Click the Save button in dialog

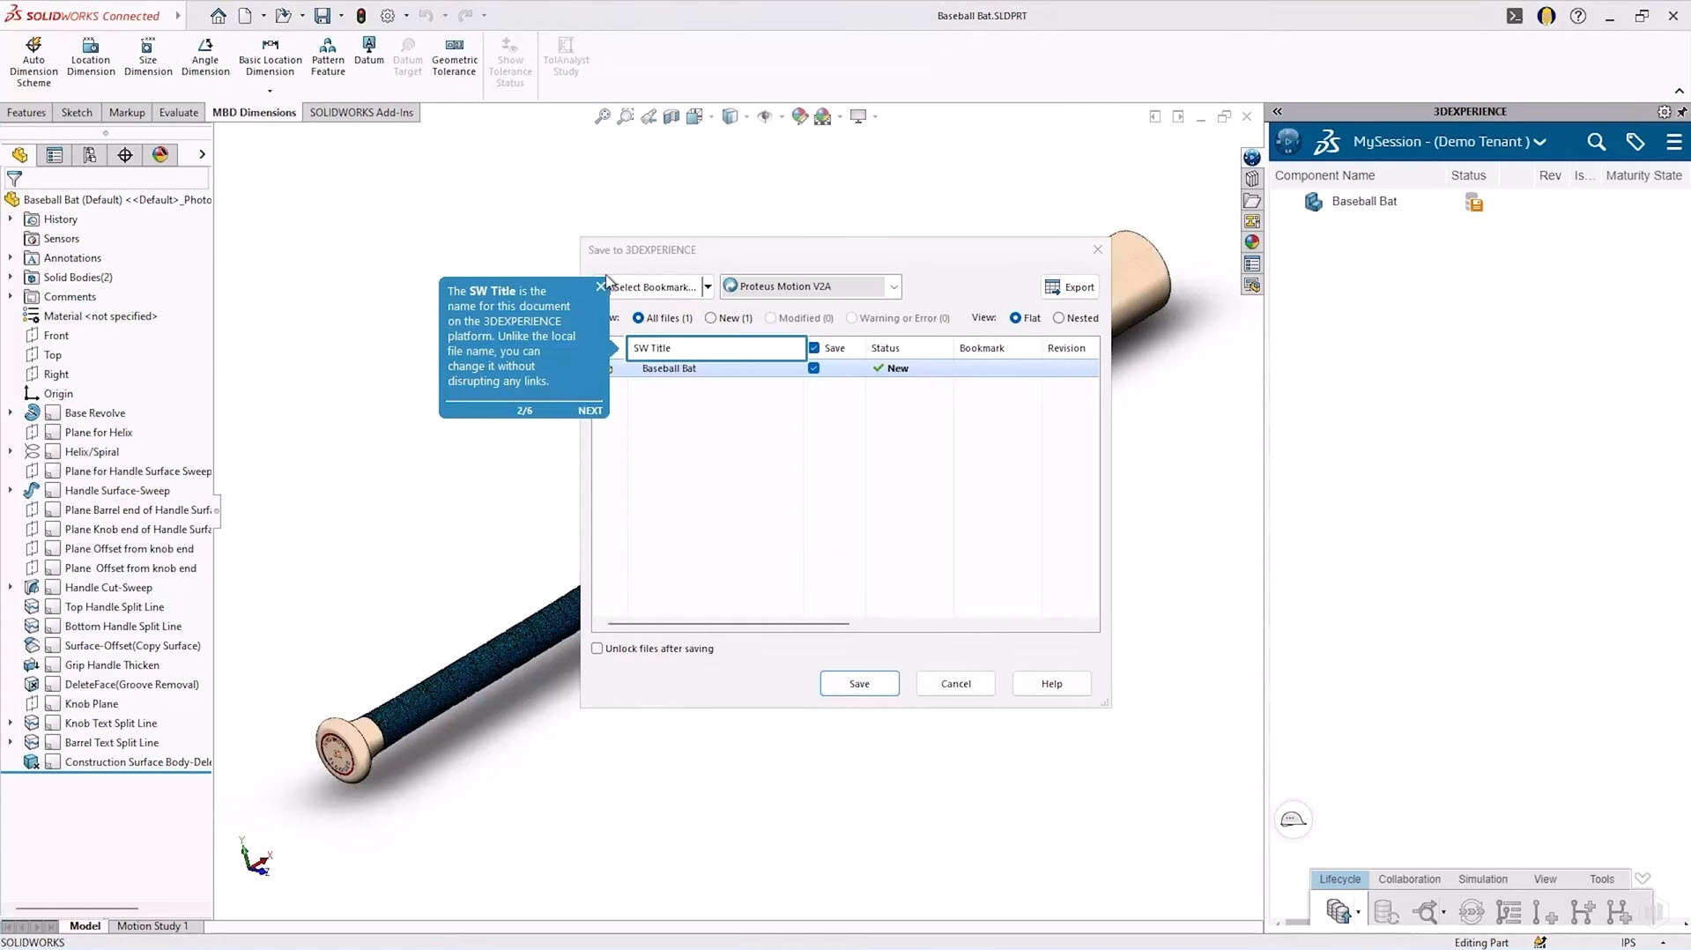coord(858,684)
